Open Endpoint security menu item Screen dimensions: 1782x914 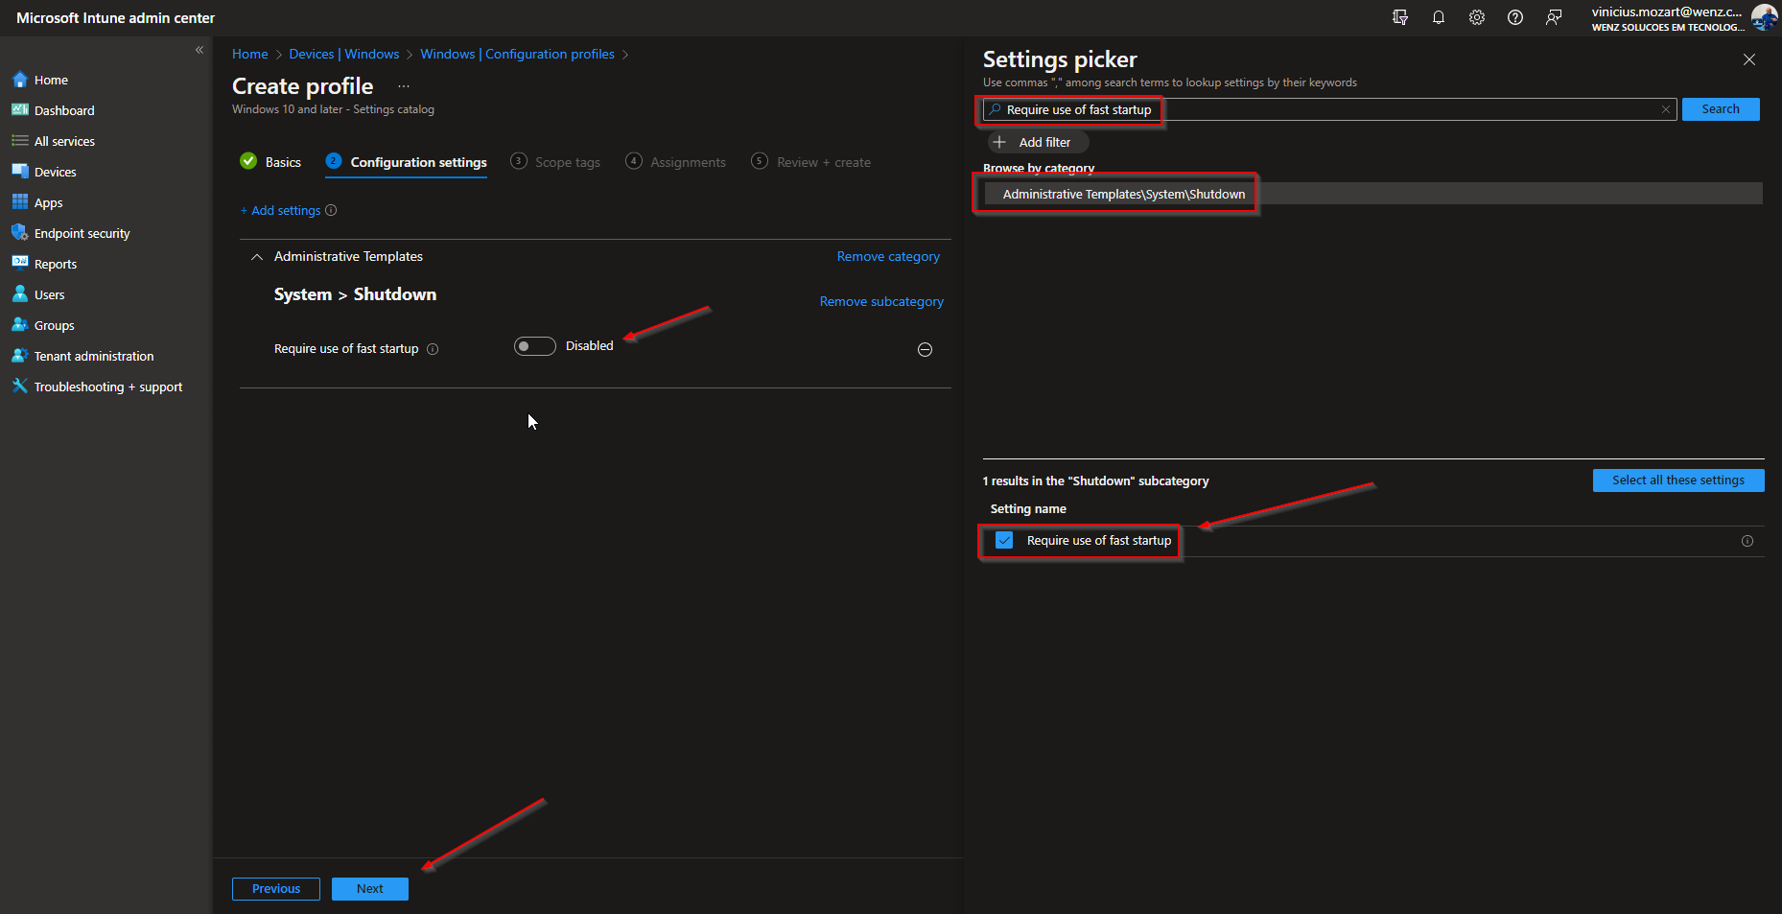coord(82,233)
